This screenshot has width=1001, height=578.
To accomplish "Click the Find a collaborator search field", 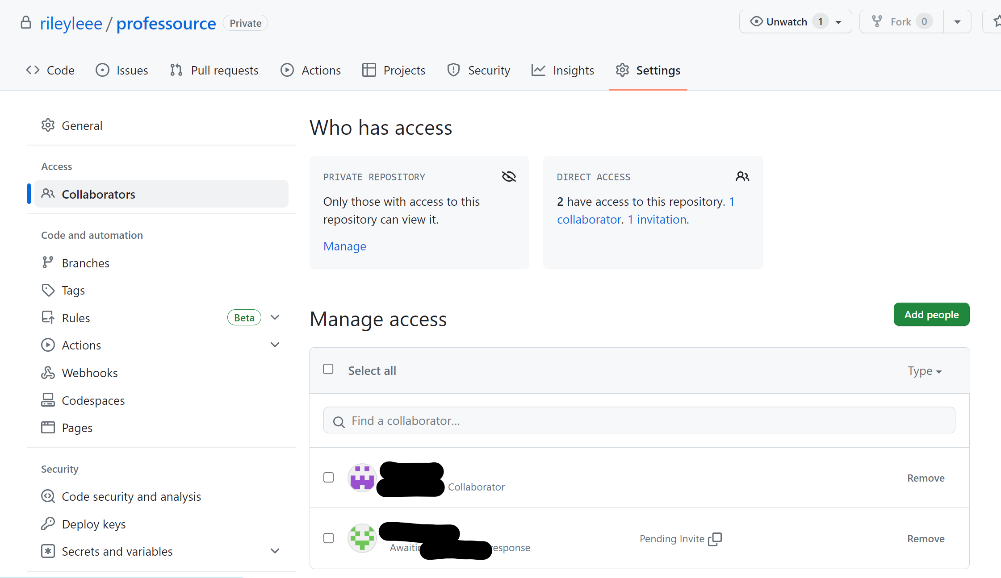I will pos(639,420).
